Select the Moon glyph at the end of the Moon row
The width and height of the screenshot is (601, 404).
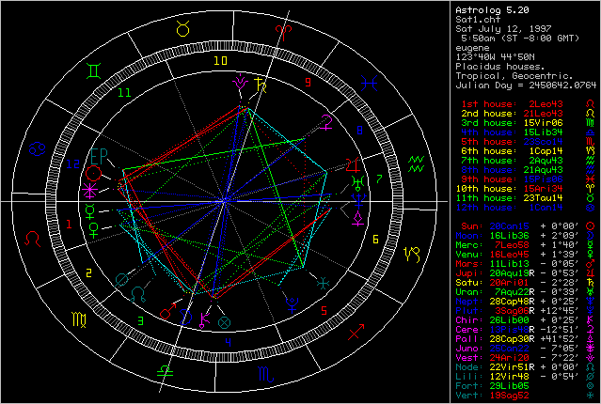[591, 236]
